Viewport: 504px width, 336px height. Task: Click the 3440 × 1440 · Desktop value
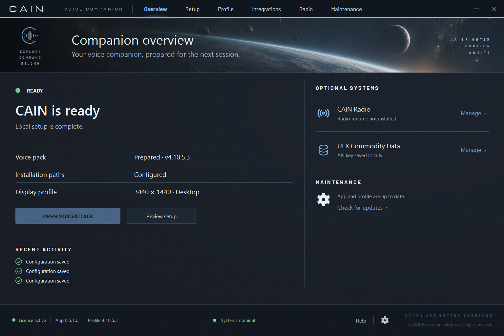point(167,192)
